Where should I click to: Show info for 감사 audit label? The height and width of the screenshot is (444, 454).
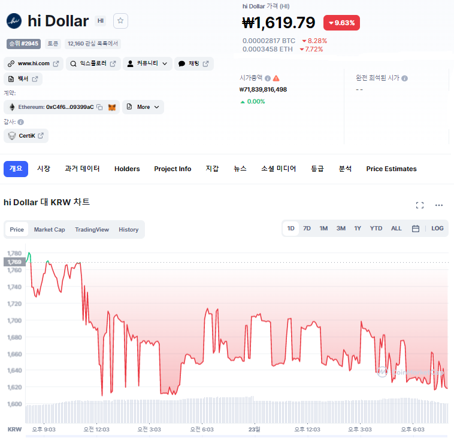click(x=20, y=122)
